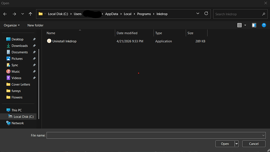This screenshot has height=152, width=270.
Task: Sort by Type column header
Action: click(158, 33)
